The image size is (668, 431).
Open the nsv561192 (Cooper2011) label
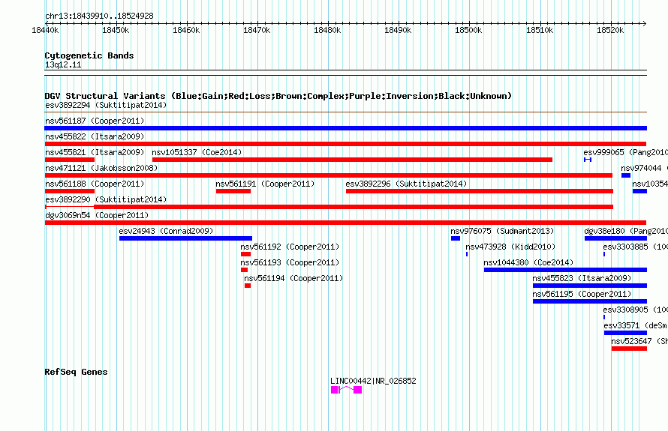pyautogui.click(x=290, y=247)
